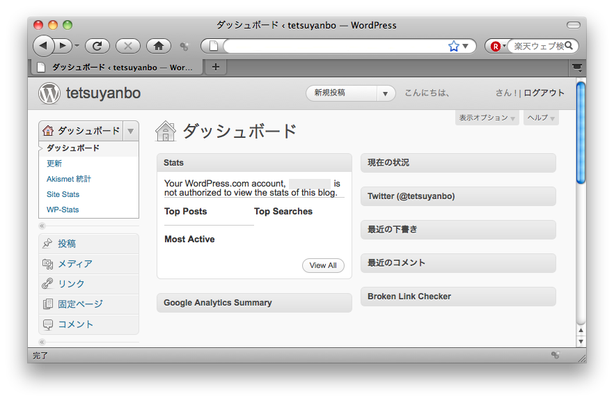Expand the Broken Link Checker widget
This screenshot has width=614, height=401.
458,297
